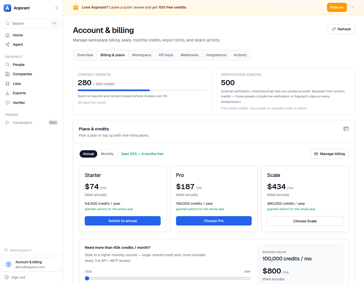Click the Campaigns send icon

pos(8,123)
